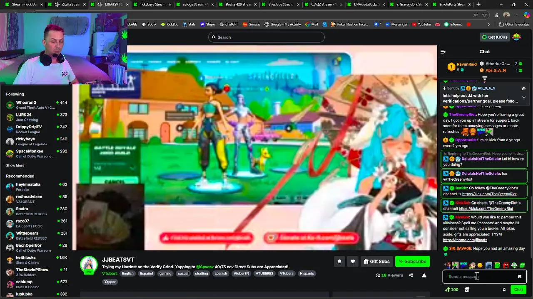This screenshot has height=299, width=533.
Task: Open DrippyDripTV channel in sidebar
Action: click(x=36, y=129)
